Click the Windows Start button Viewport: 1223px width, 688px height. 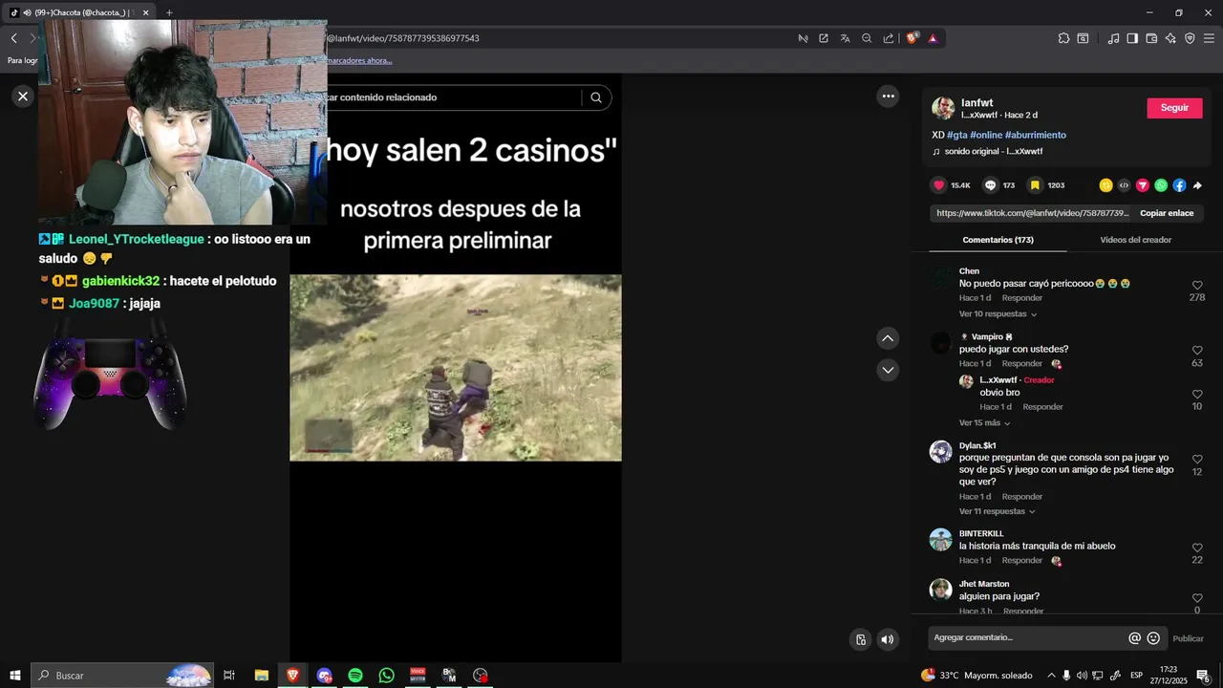(x=15, y=676)
